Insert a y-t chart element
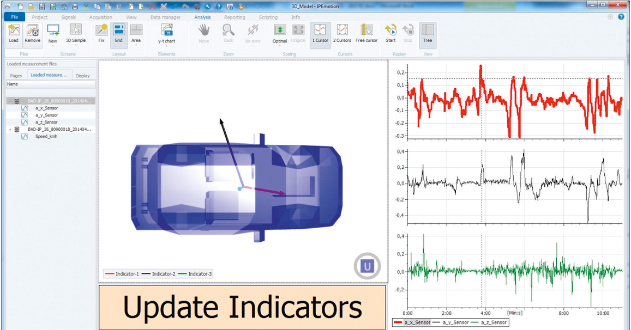The height and width of the screenshot is (330, 631). [166, 33]
